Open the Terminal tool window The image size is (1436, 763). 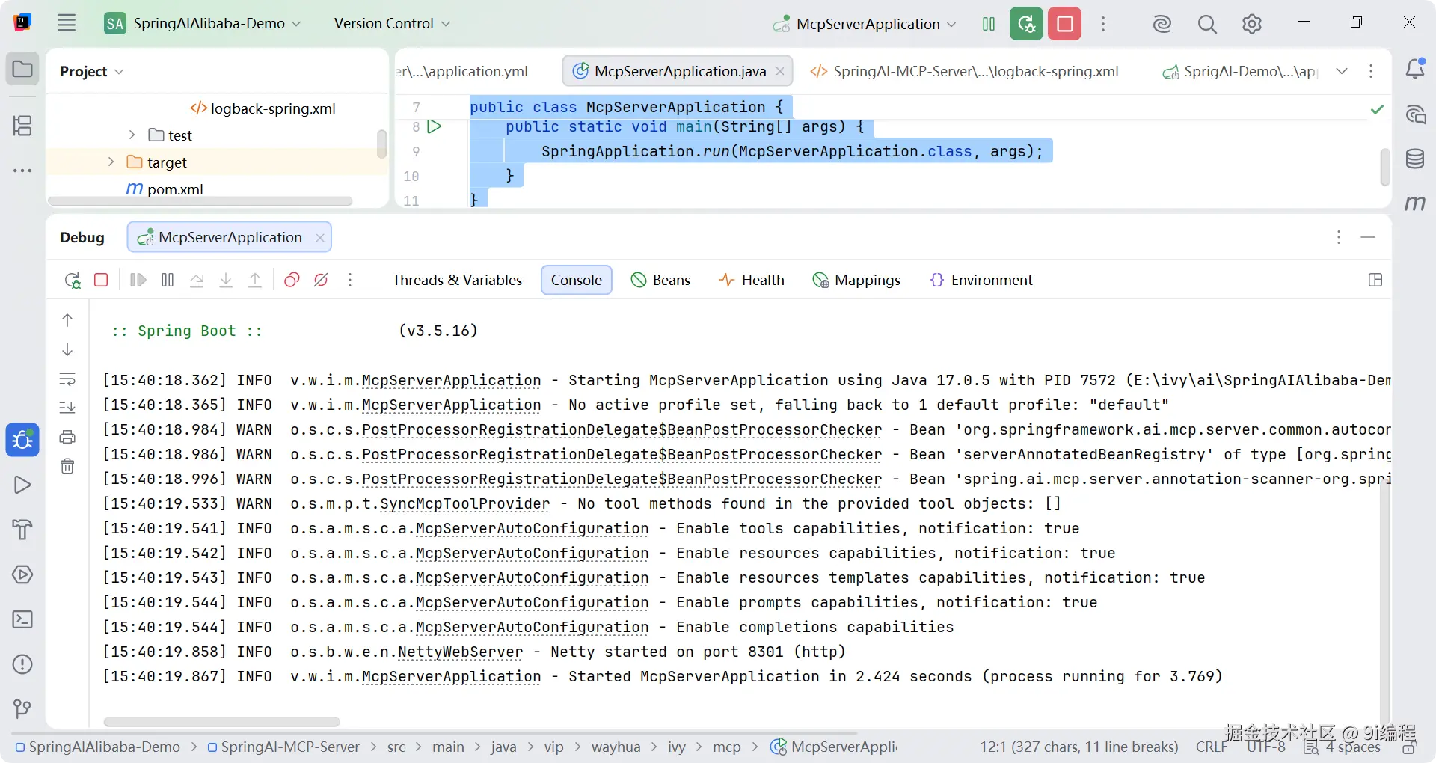(22, 619)
